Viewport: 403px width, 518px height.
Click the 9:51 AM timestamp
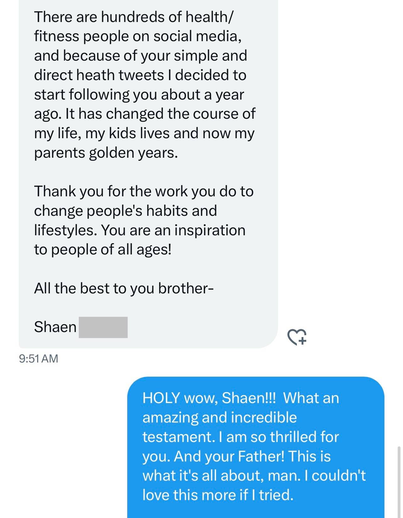point(39,358)
